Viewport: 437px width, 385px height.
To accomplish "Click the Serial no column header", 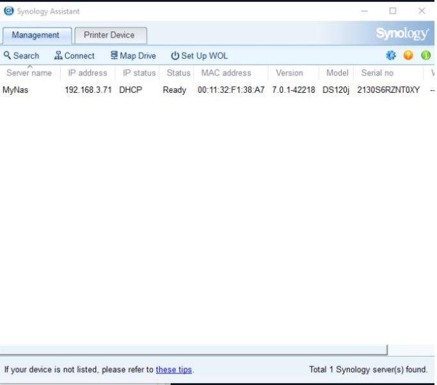I will click(377, 73).
